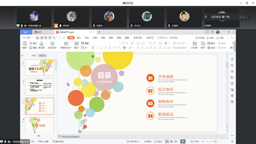
Task: Adjust the zoom slider in status bar
Action: 215,141
